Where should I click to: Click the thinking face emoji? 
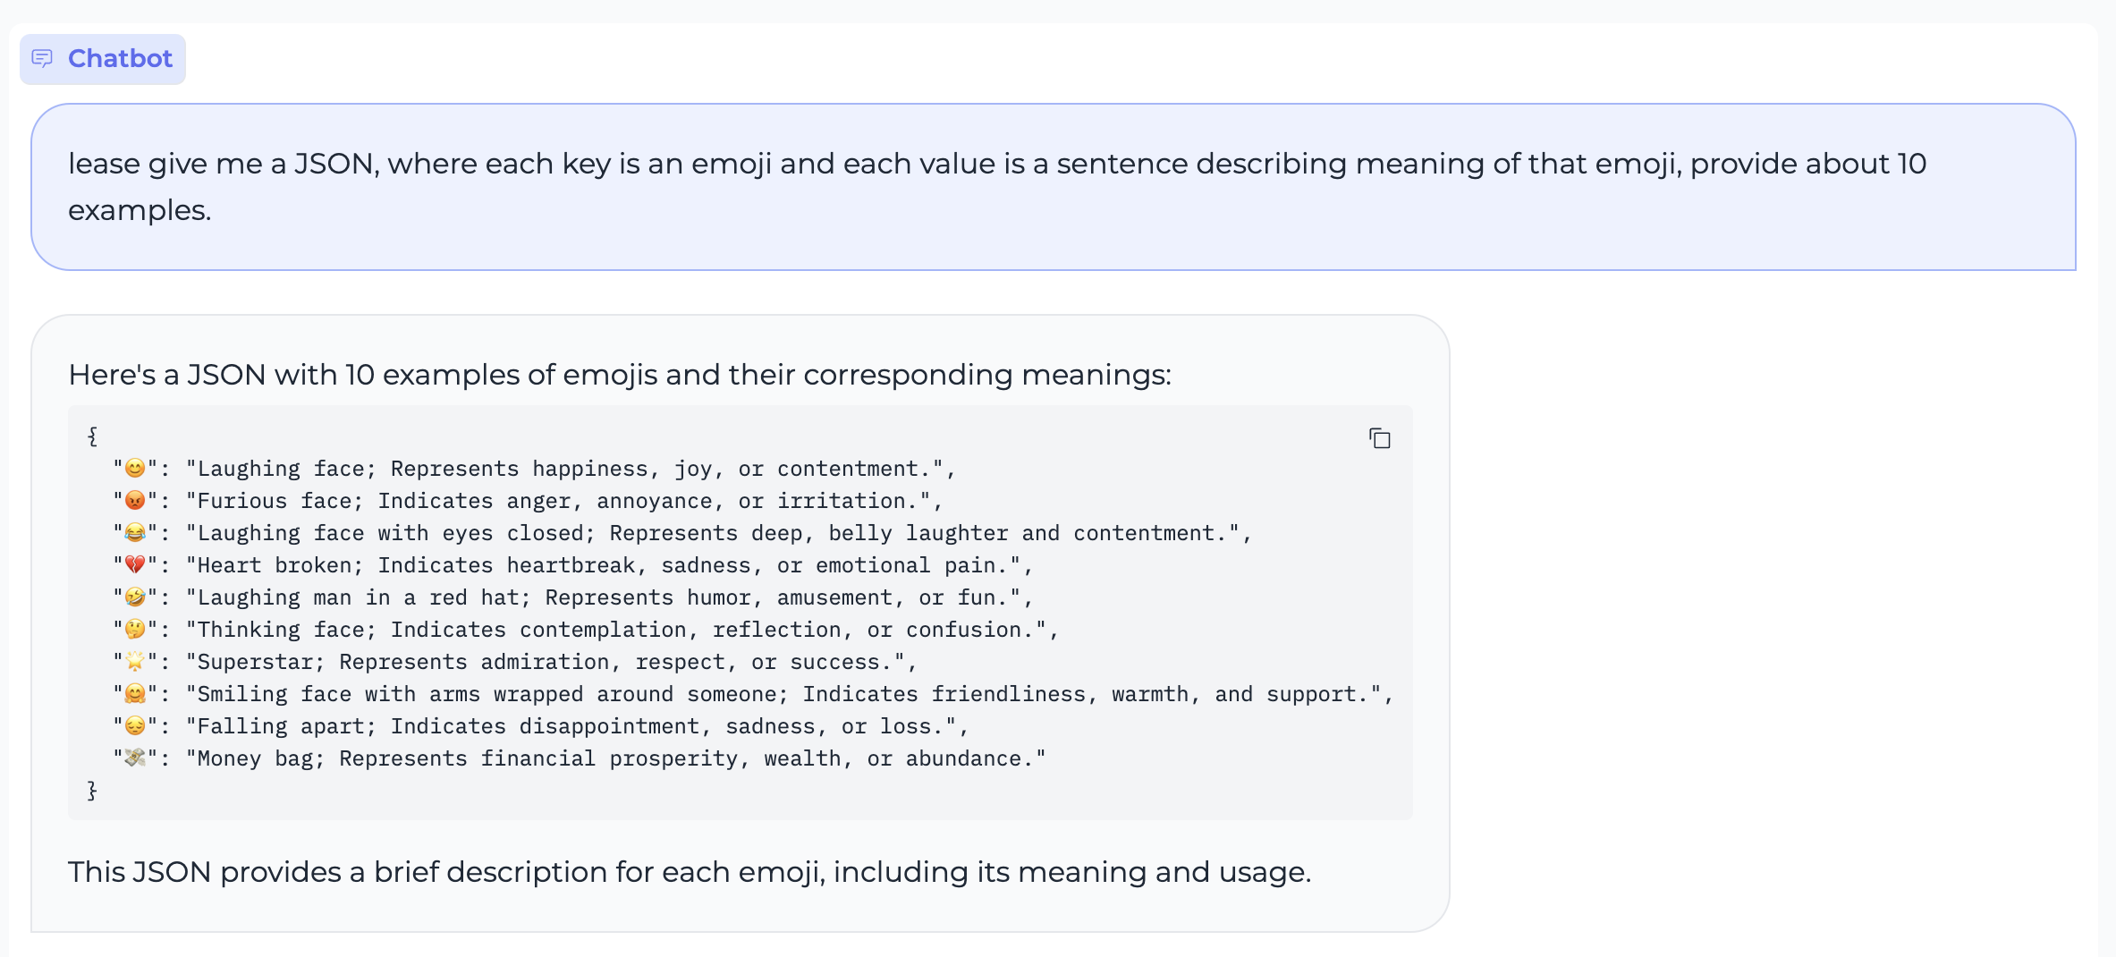pyautogui.click(x=135, y=630)
